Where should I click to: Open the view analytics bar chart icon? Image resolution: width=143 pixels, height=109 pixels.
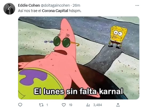(x=88, y=105)
